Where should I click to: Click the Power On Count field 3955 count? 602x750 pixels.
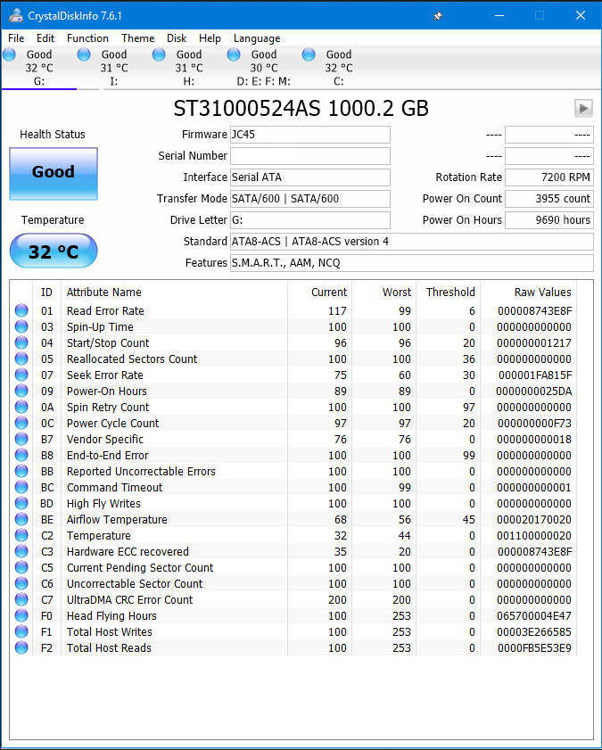(x=548, y=199)
